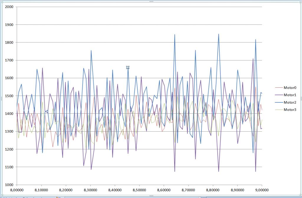Click the 8,00000 horizontal axis label
Image resolution: width=302 pixels, height=198 pixels.
tap(17, 190)
